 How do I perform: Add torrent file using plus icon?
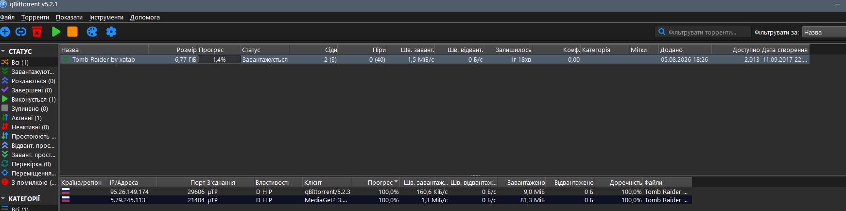coord(5,32)
